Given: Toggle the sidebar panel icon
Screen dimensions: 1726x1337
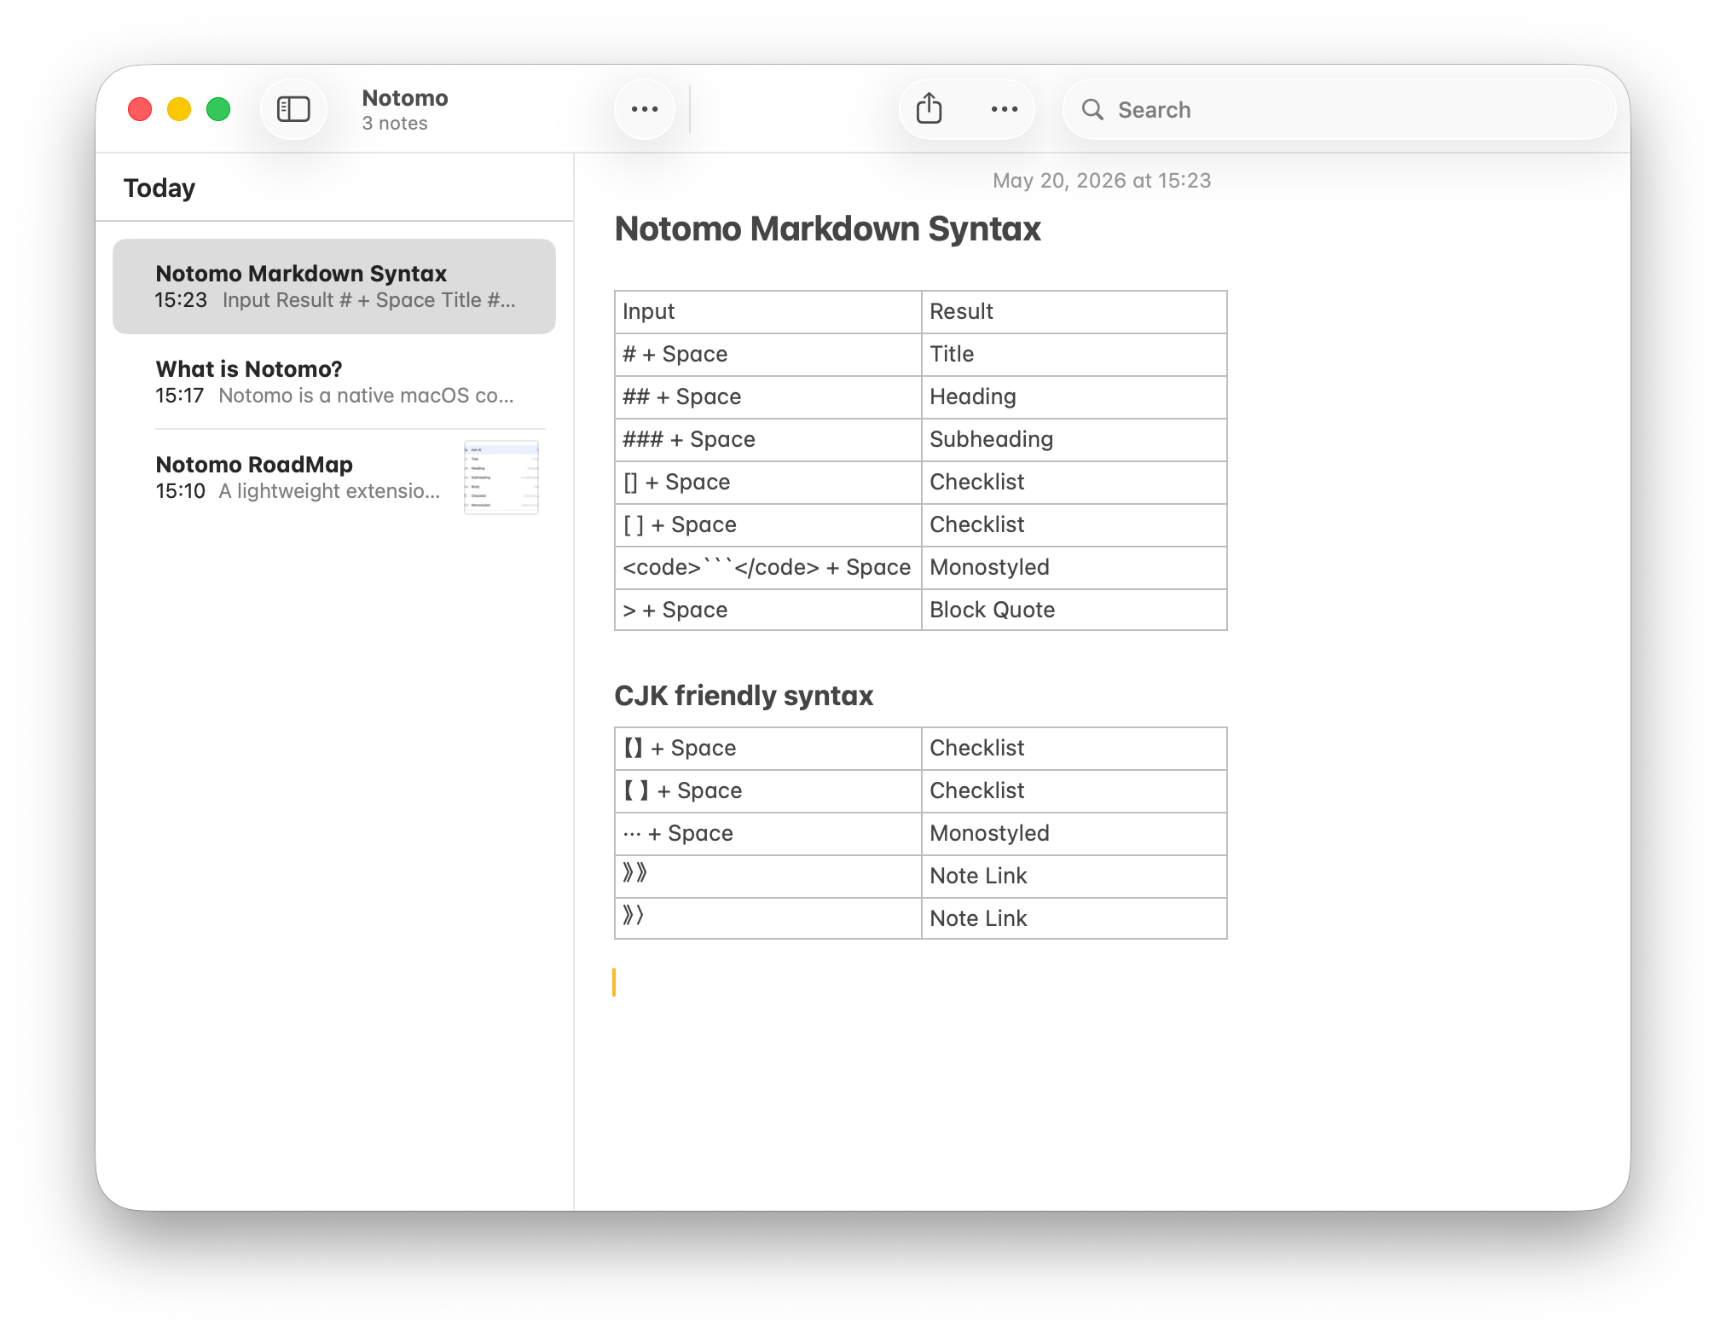Looking at the screenshot, I should [x=293, y=109].
